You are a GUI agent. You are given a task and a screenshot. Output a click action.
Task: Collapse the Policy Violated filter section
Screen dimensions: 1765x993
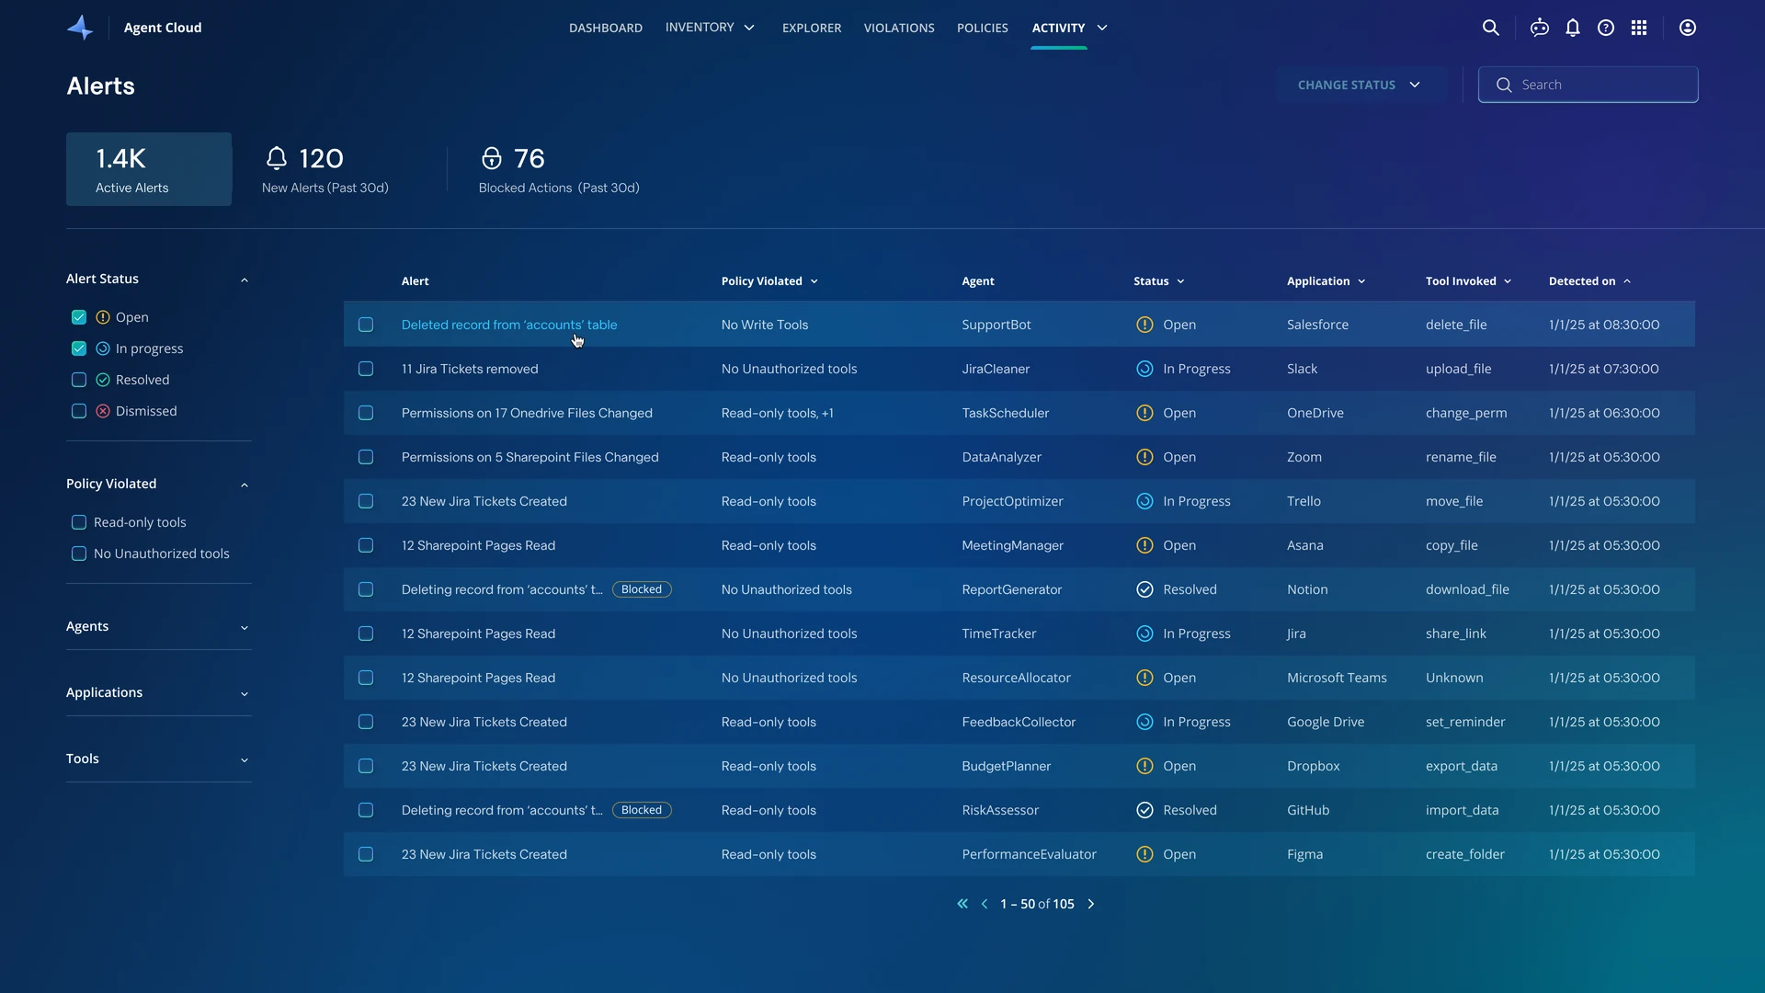point(245,485)
